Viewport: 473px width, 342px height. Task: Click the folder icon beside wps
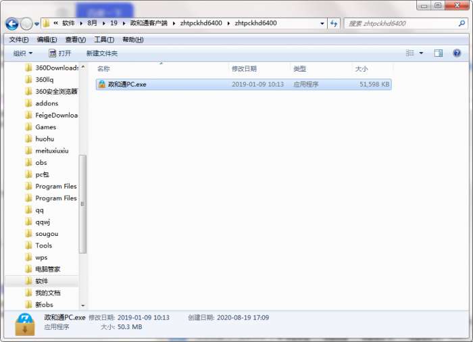coord(28,258)
